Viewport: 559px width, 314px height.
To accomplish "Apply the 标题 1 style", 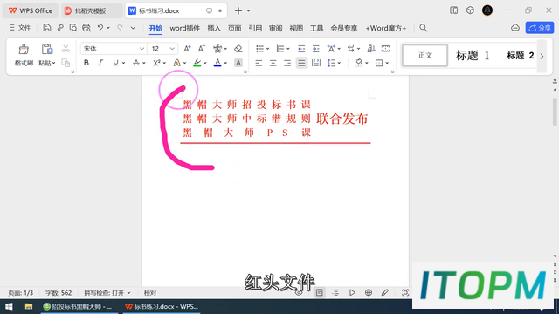I will tap(473, 56).
